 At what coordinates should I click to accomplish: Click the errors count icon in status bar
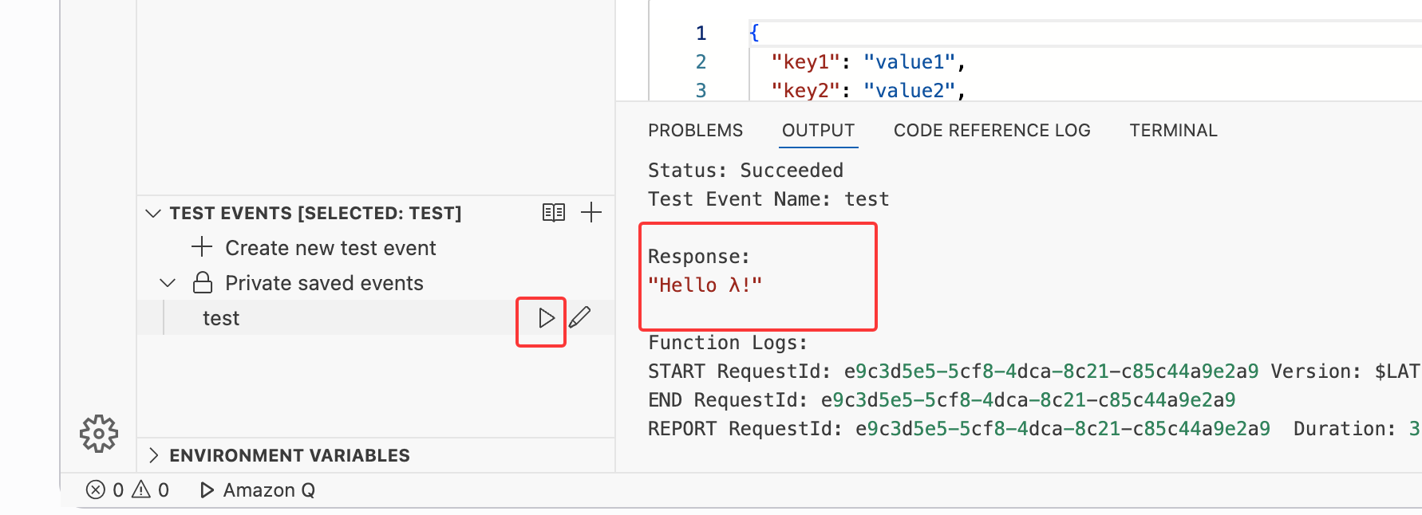coord(96,489)
